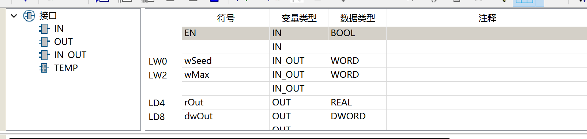
Task: Click the 变量类型 column header
Action: (299, 18)
